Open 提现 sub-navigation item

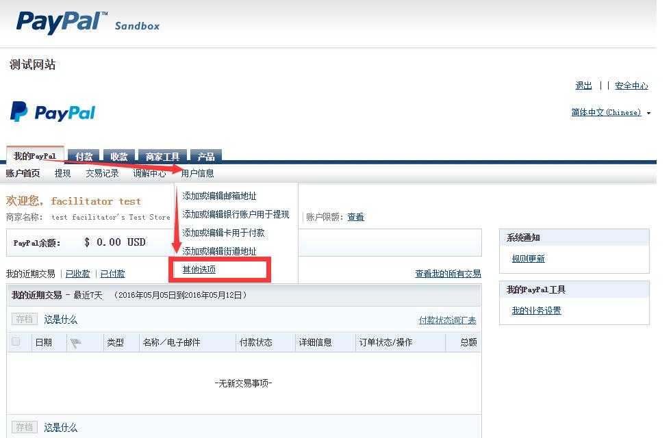[x=62, y=173]
